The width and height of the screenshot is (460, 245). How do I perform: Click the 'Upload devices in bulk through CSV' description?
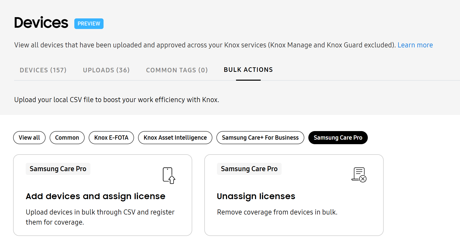coord(100,217)
